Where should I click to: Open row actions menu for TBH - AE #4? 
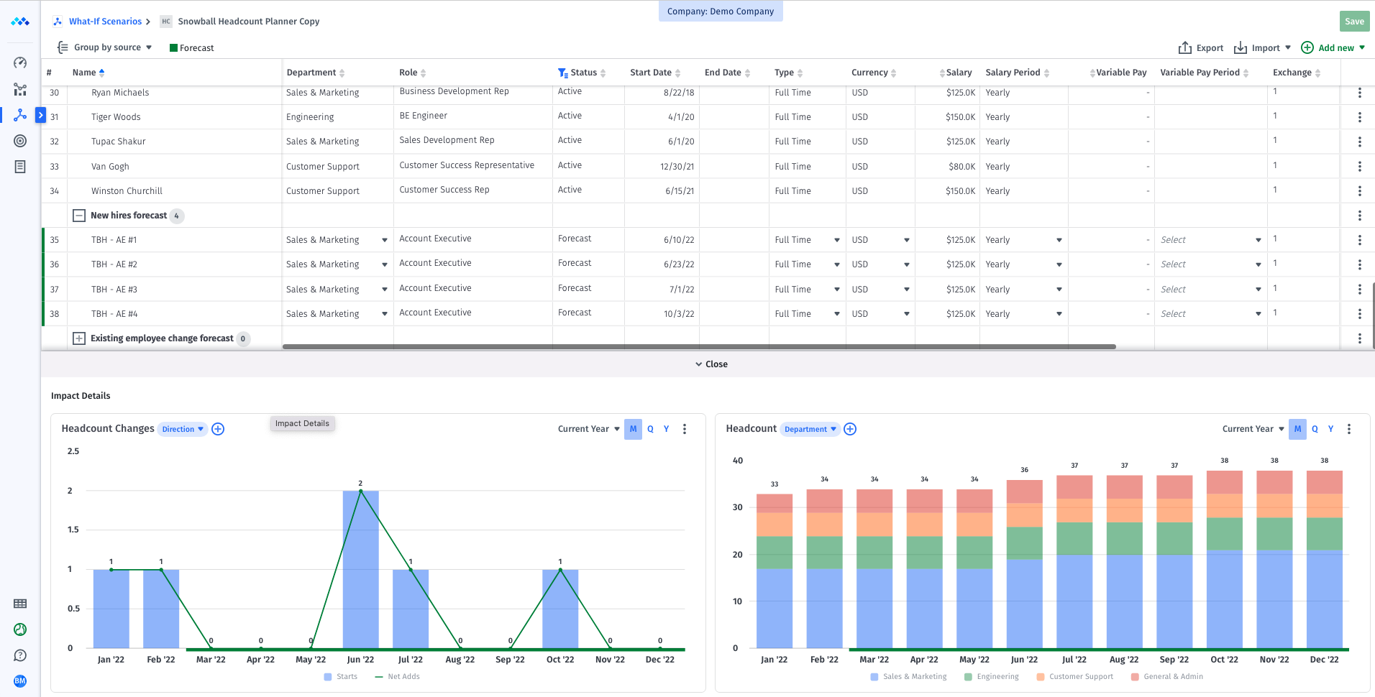coord(1359,314)
